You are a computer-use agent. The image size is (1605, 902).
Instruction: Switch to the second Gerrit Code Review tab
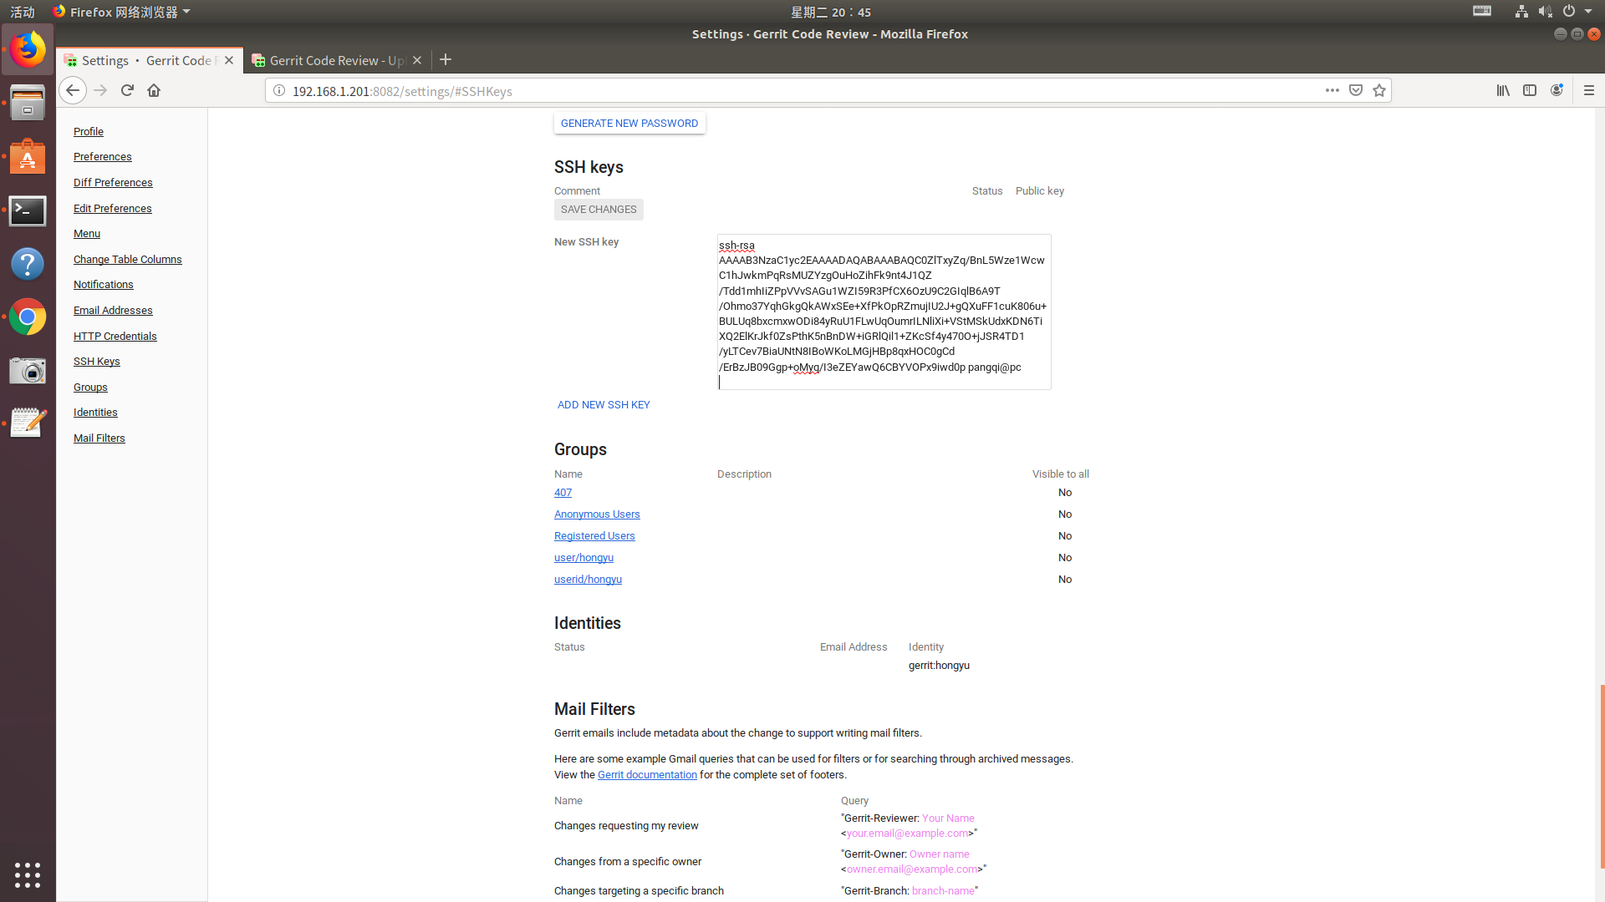click(x=336, y=60)
